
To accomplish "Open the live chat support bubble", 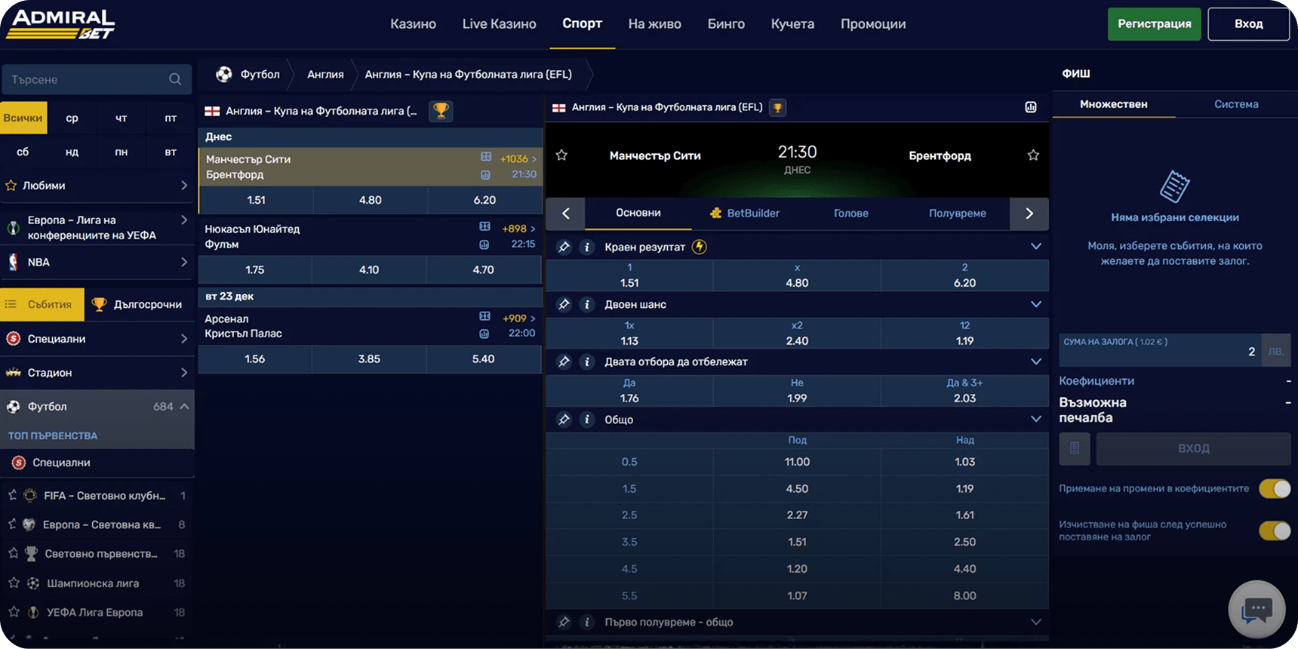I will [1256, 608].
